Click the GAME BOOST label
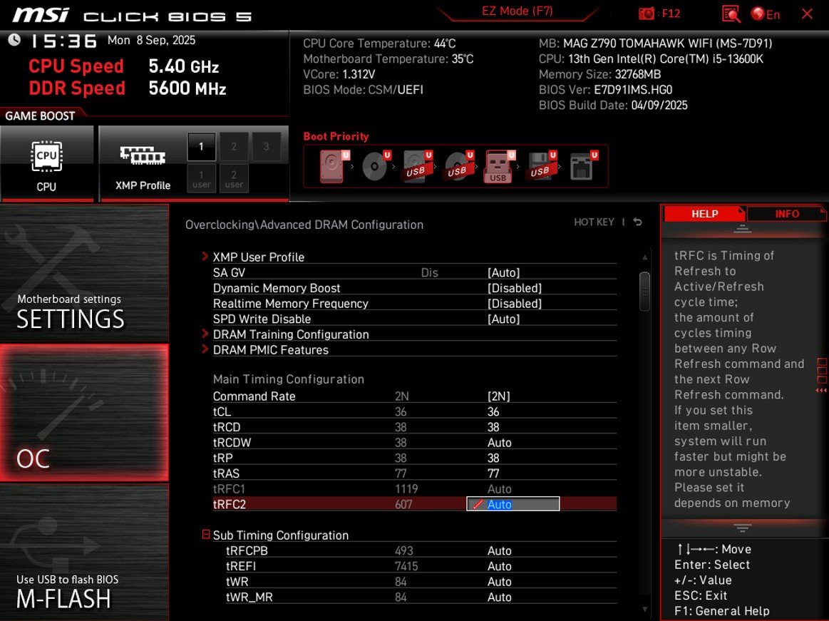Image resolution: width=829 pixels, height=621 pixels. (40, 116)
